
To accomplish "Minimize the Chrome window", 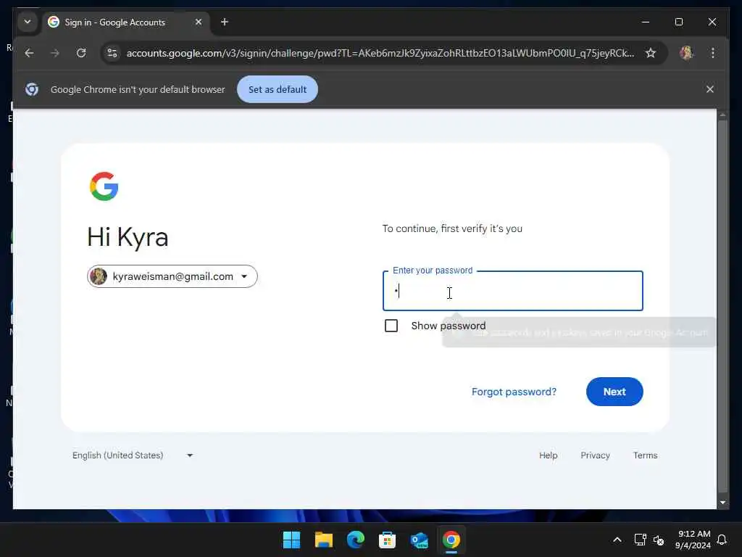I will pyautogui.click(x=646, y=22).
